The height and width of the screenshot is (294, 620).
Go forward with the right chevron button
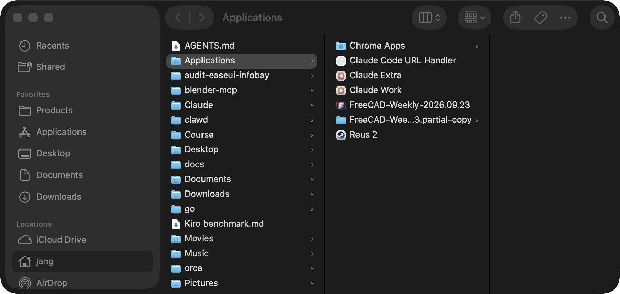click(x=201, y=18)
